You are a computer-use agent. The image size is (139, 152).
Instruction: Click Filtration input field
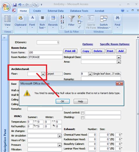(x=45, y=150)
